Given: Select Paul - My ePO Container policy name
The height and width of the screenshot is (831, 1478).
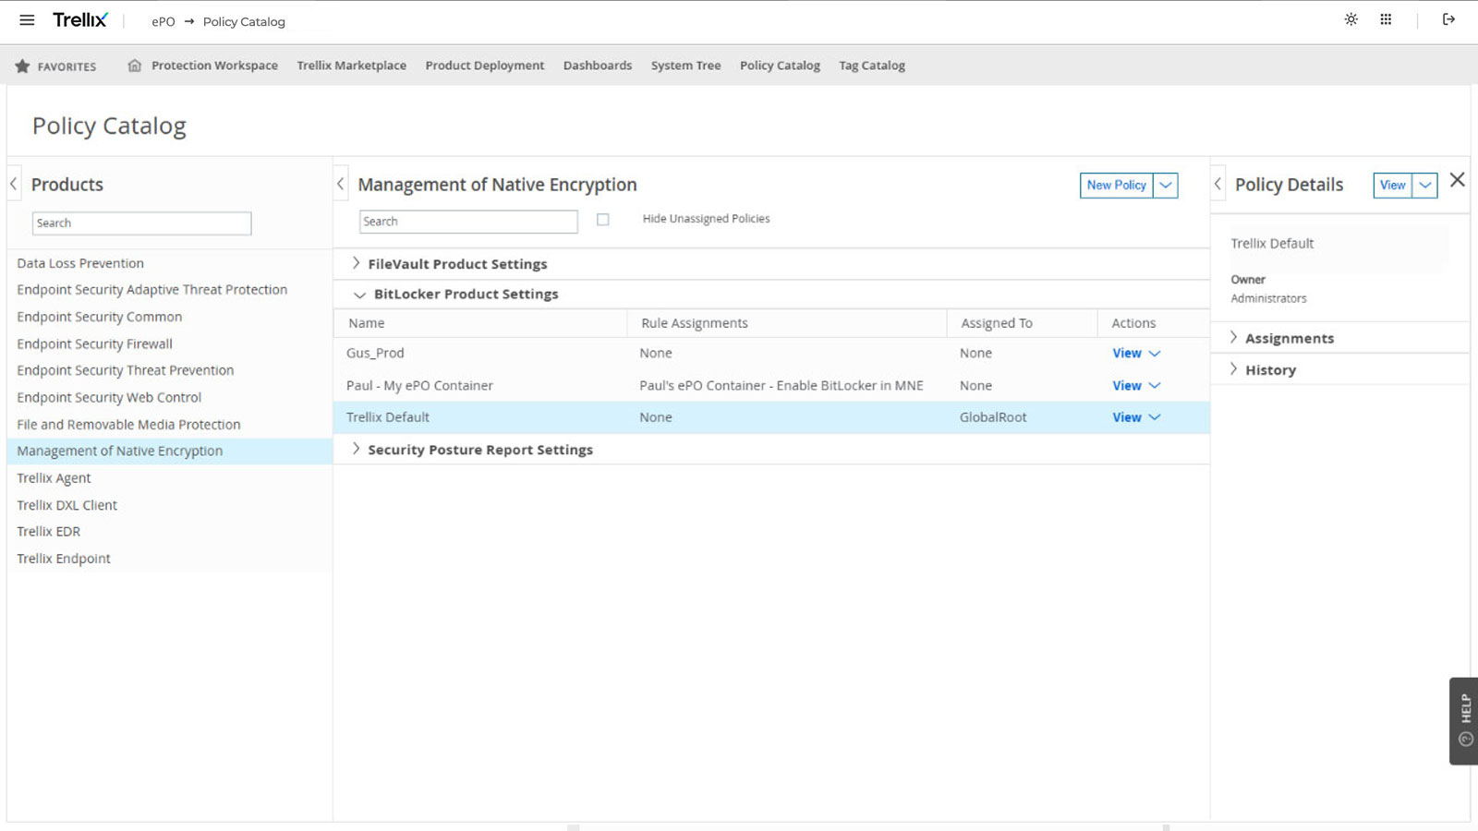Looking at the screenshot, I should pyautogui.click(x=419, y=386).
